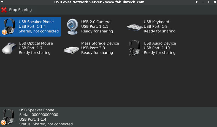The width and height of the screenshot is (217, 127).
Task: Select the USB Keyboard icon
Action: (x=134, y=27)
